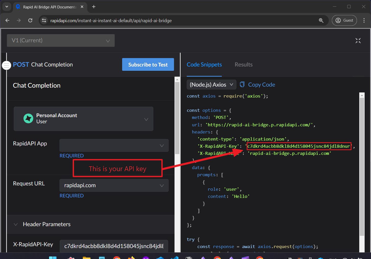Click the const axios = require('axios') line
371x259 pixels.
click(x=227, y=96)
